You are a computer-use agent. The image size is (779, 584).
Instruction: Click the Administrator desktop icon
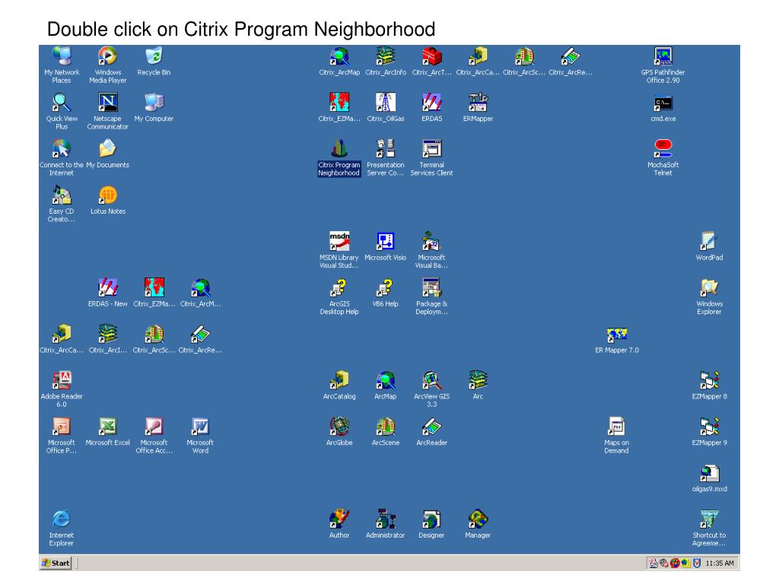click(x=386, y=519)
